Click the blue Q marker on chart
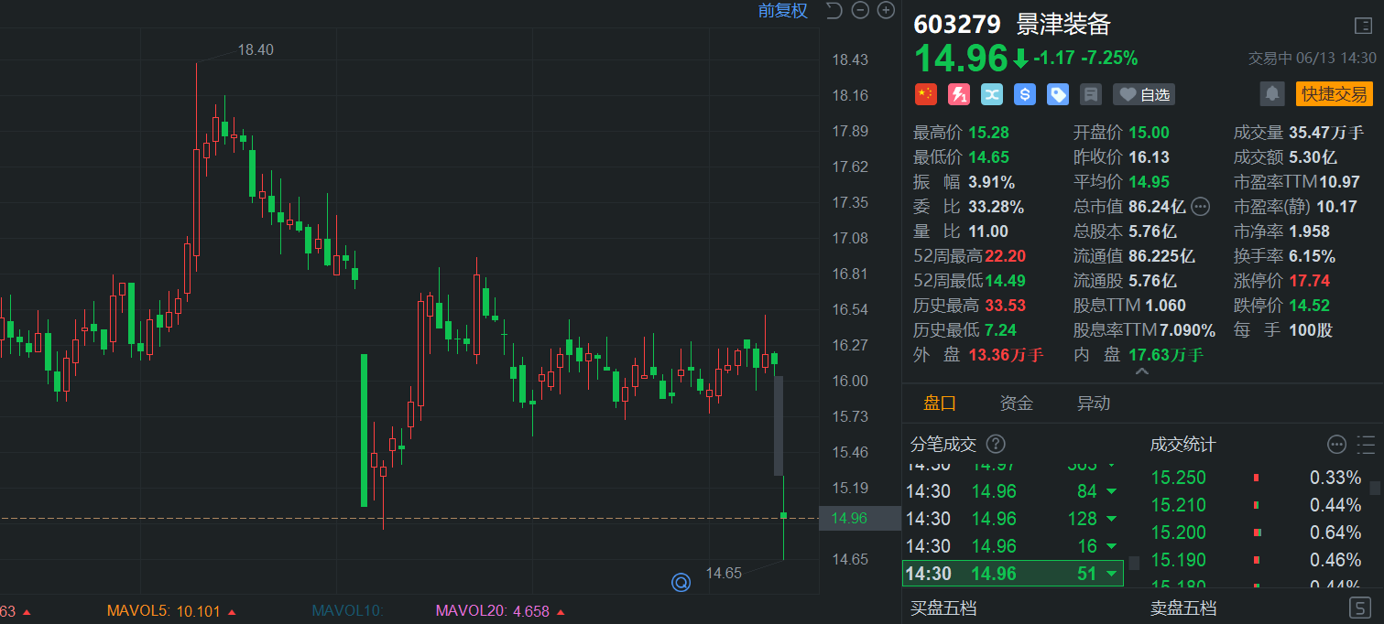 (681, 582)
